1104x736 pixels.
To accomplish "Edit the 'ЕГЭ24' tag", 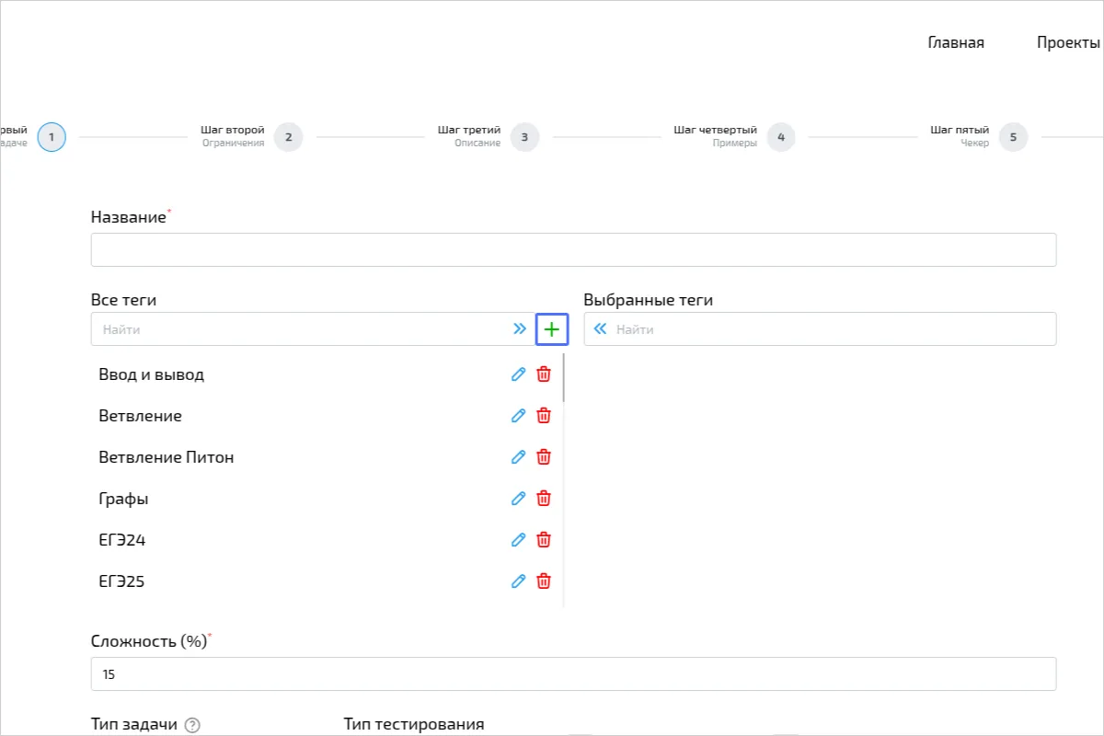I will (518, 540).
